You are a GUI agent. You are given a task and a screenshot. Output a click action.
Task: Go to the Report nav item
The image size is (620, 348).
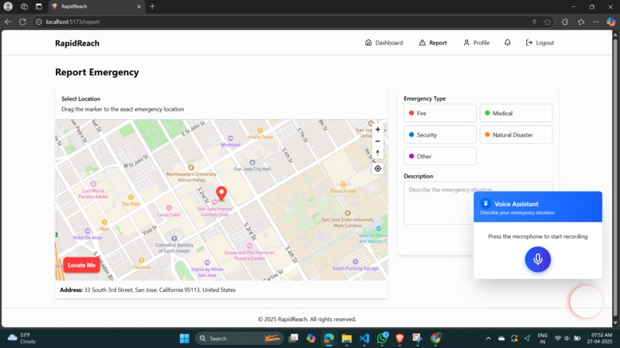click(432, 43)
